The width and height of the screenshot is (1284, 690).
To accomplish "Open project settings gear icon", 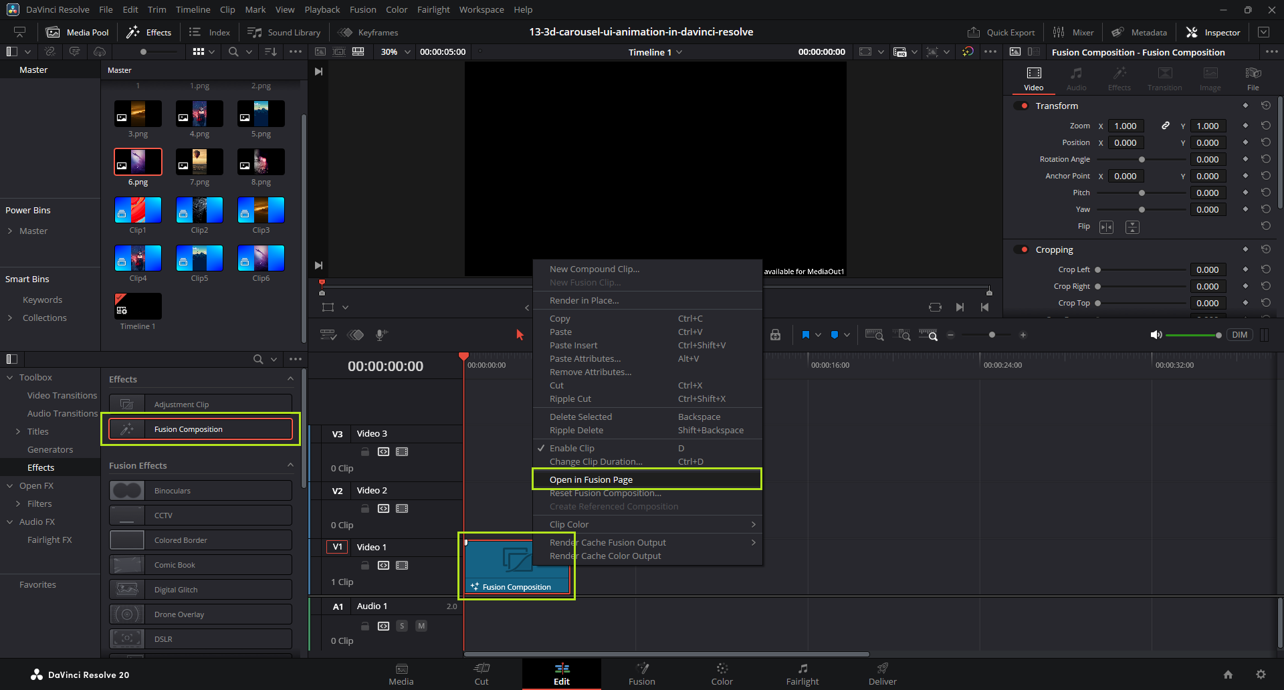I will point(1261,675).
